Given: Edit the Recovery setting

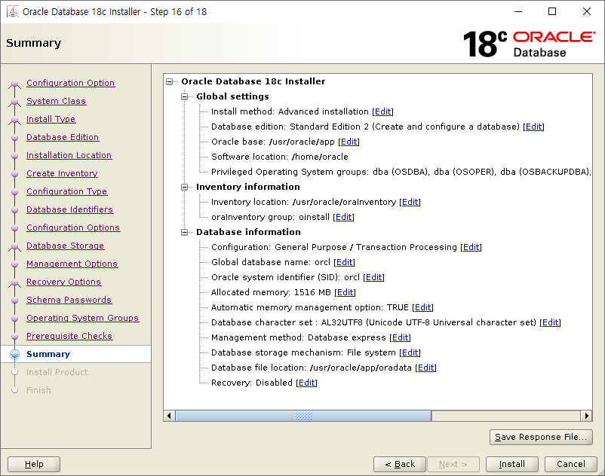Looking at the screenshot, I should [x=307, y=383].
